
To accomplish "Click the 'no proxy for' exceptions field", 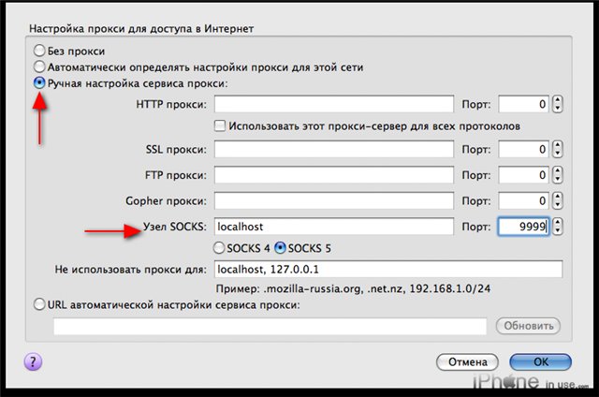I will click(388, 270).
